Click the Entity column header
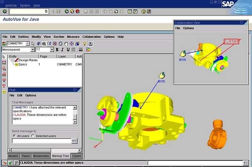The image size is (252, 167). pyautogui.click(x=23, y=56)
